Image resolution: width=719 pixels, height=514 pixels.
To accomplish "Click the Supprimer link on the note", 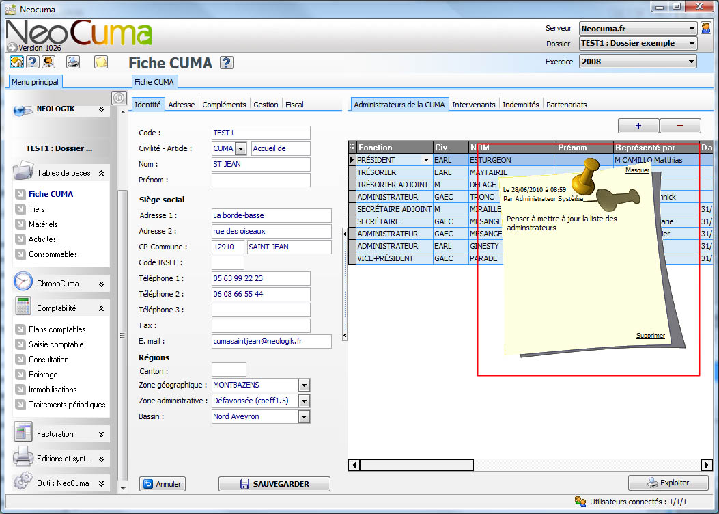I will [651, 336].
